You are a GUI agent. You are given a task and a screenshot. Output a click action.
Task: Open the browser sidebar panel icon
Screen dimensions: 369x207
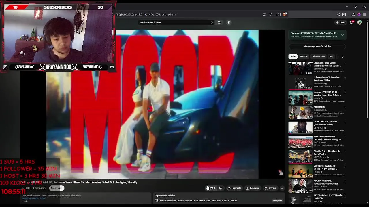point(344,14)
